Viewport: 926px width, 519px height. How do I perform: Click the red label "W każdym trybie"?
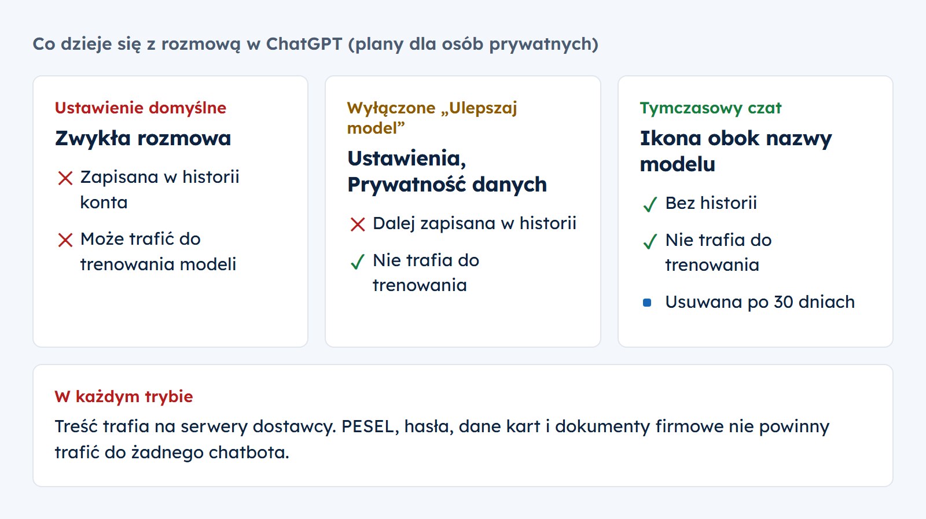[x=124, y=397]
